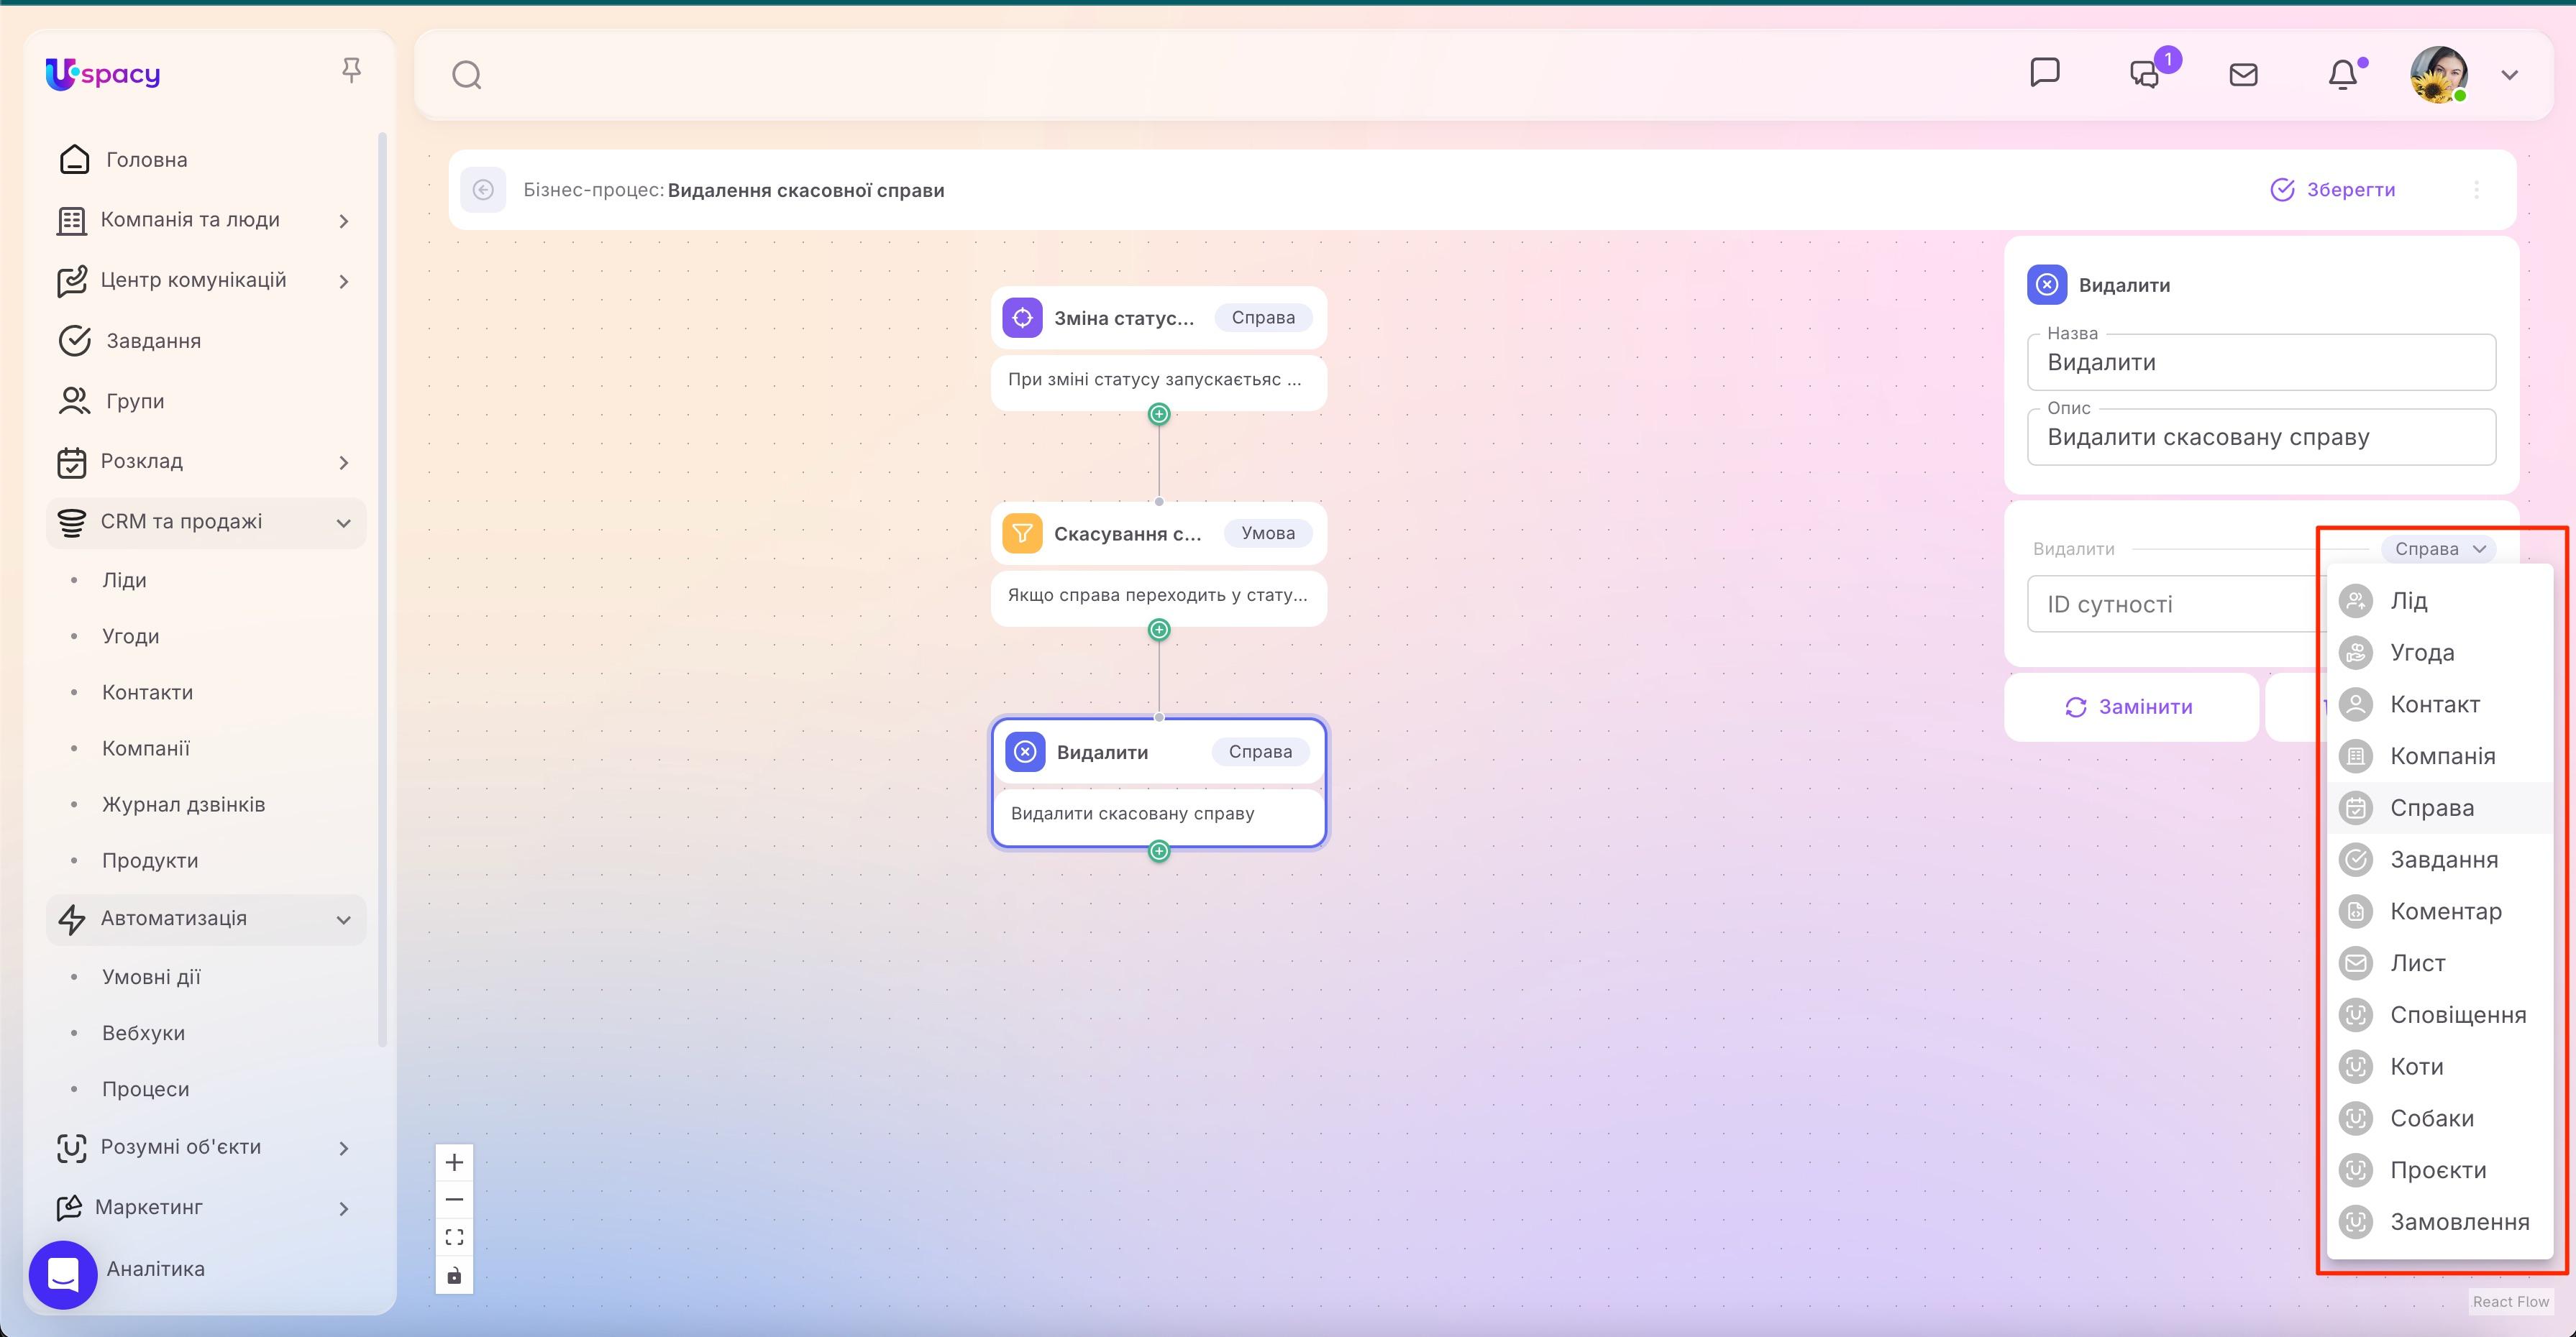The image size is (2576, 1337).
Task: Zoom out of the workflow canvas
Action: pyautogui.click(x=454, y=1198)
